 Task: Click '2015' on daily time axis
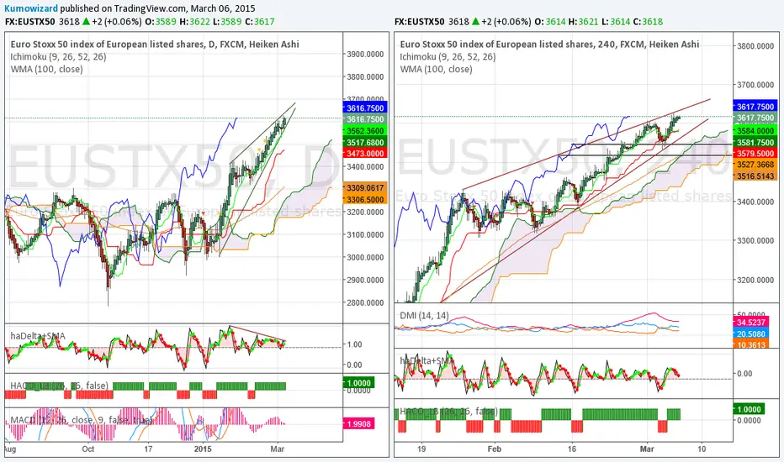coord(203,449)
